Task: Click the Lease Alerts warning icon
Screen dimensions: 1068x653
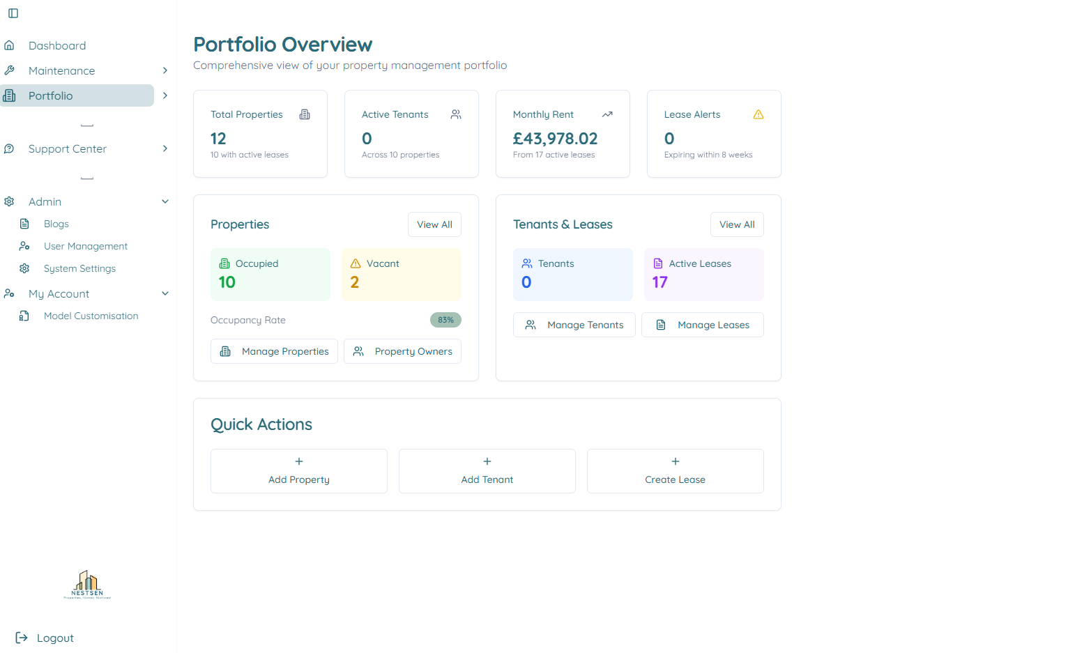Action: pos(758,114)
